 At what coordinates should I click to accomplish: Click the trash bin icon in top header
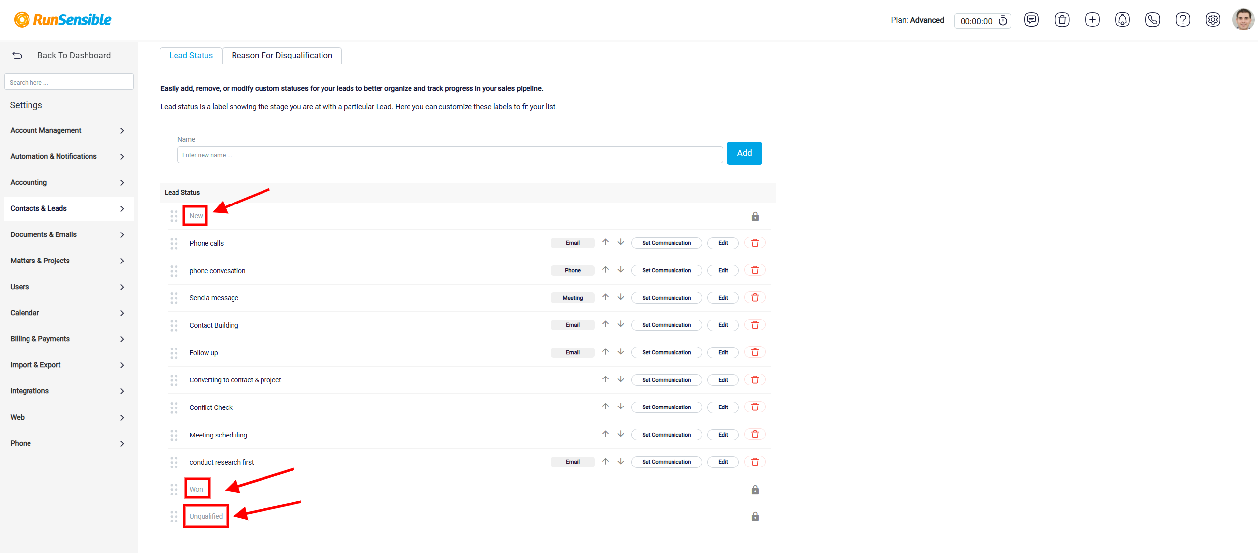point(1062,20)
